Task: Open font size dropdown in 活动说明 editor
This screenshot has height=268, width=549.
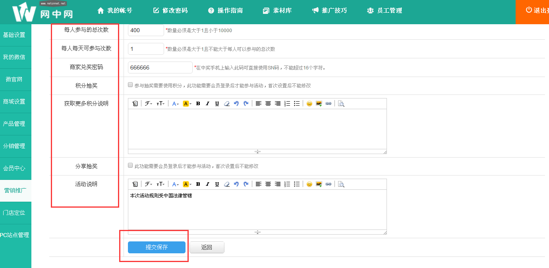Action: [x=160, y=184]
